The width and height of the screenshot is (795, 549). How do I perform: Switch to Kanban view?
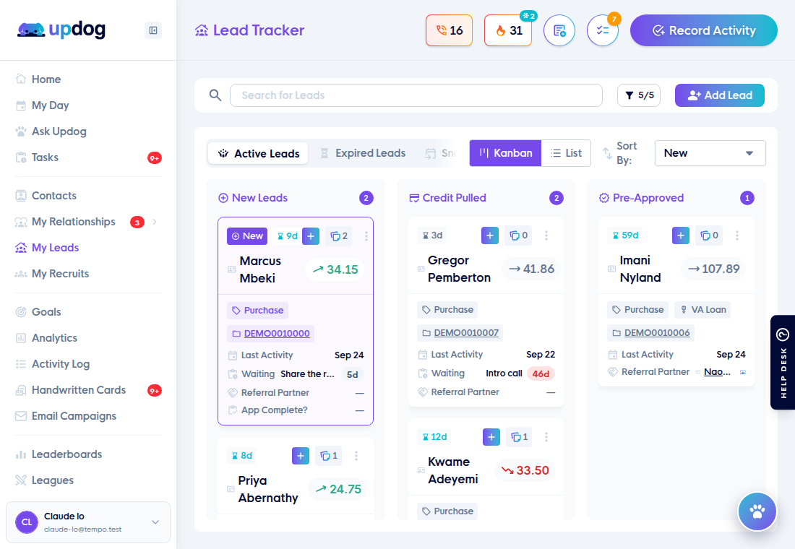pyautogui.click(x=505, y=153)
